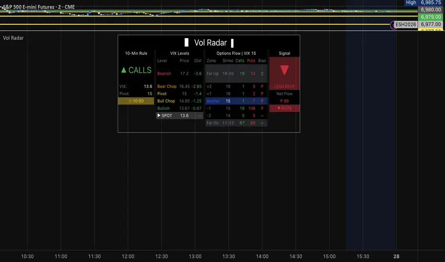Select the Bear Chop level label
This screenshot has width=445, height=262.
167,86
